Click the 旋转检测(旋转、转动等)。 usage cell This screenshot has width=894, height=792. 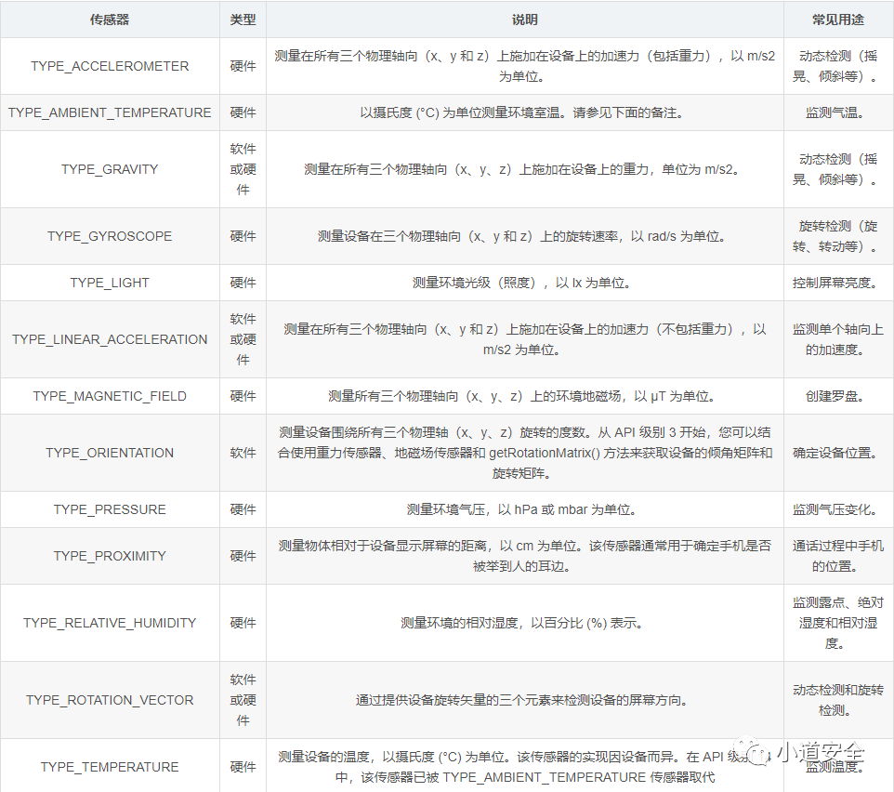838,236
